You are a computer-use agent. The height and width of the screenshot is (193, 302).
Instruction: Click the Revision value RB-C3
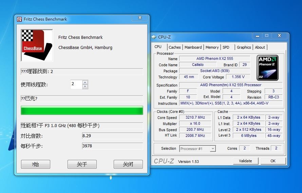pos(274,97)
